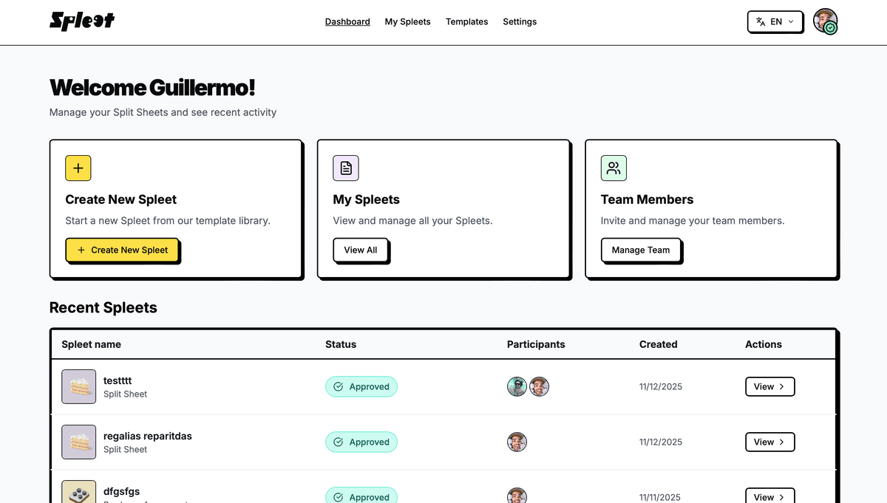Click View All under My Spleets

point(360,250)
